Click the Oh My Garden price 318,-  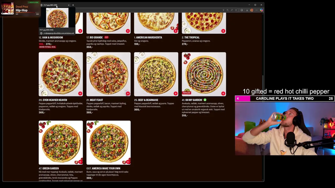click(x=185, y=115)
